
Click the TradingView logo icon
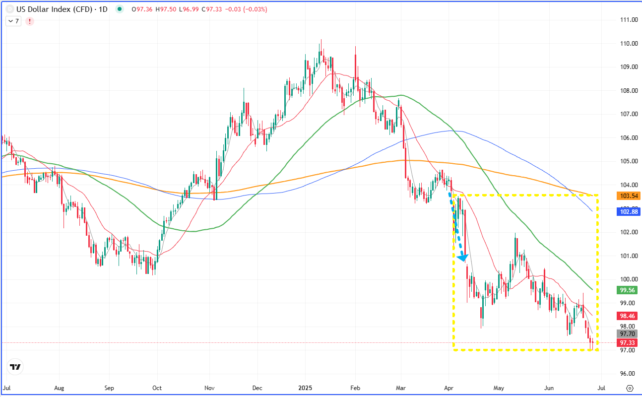pyautogui.click(x=15, y=367)
